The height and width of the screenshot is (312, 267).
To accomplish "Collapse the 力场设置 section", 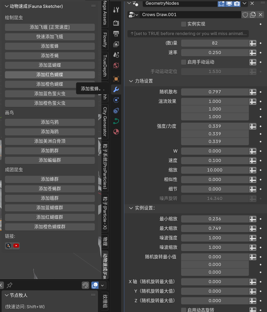I will (131, 81).
